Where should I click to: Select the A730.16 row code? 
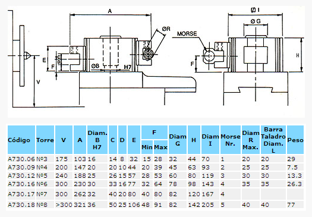pyautogui.click(x=21, y=184)
